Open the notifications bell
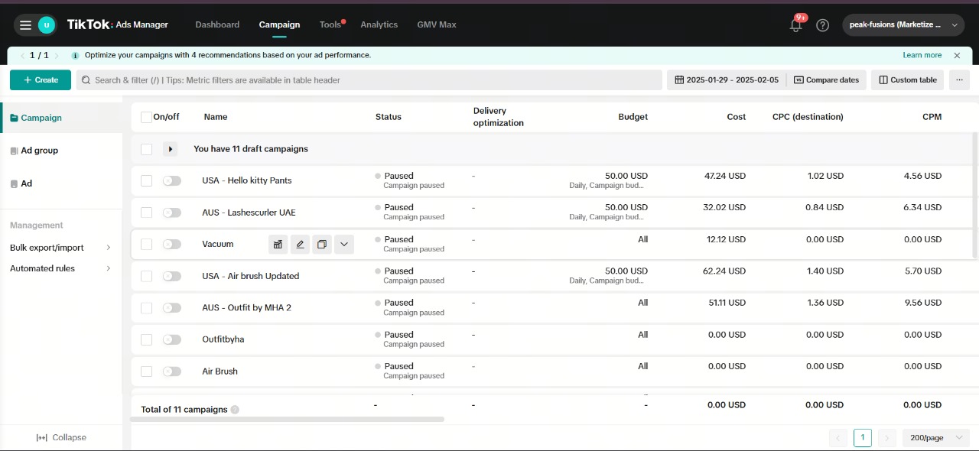Image resolution: width=979 pixels, height=451 pixels. (x=795, y=25)
